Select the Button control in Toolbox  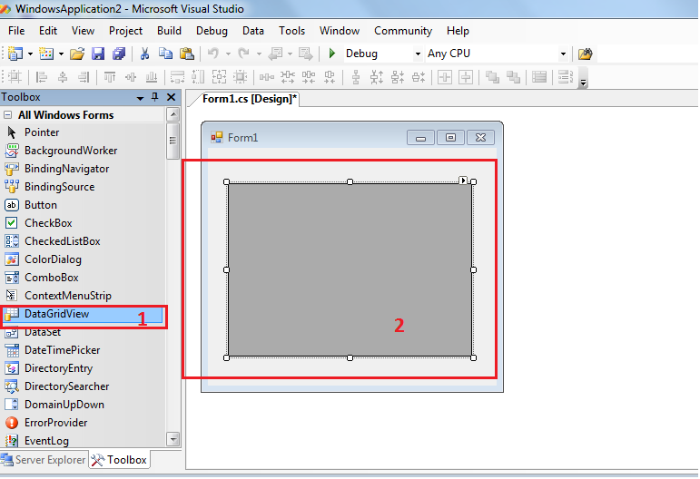[x=40, y=205]
